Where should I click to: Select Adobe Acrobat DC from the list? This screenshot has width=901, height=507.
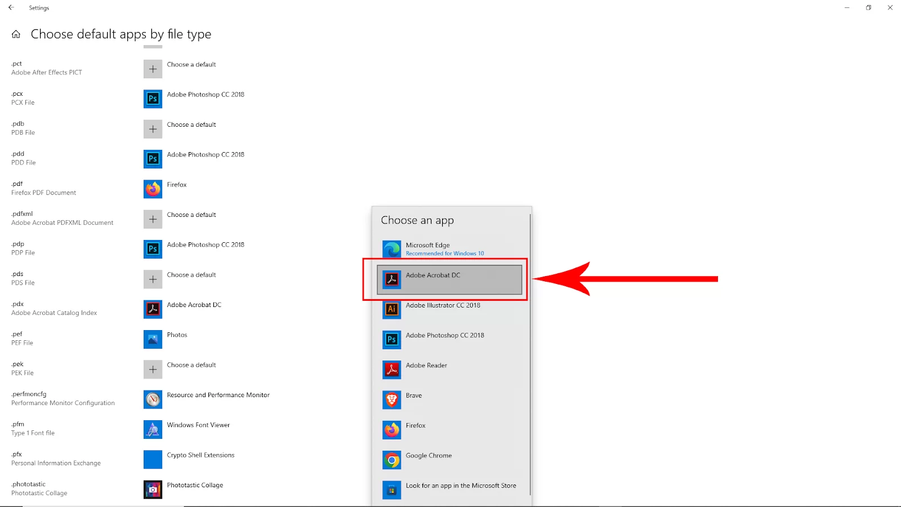pos(450,279)
